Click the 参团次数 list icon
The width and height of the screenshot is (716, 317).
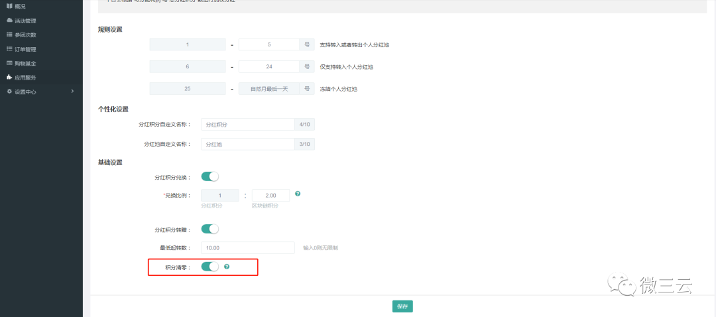click(x=9, y=34)
